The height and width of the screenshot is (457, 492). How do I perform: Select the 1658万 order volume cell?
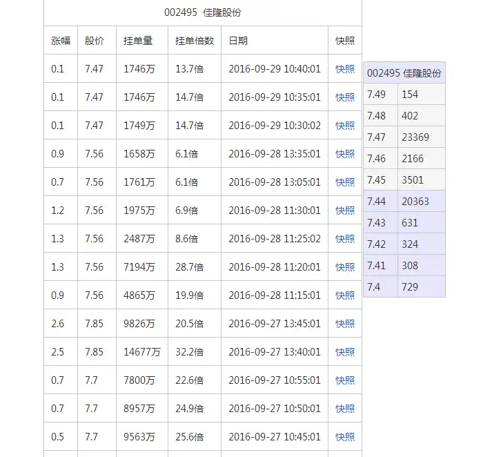point(142,153)
